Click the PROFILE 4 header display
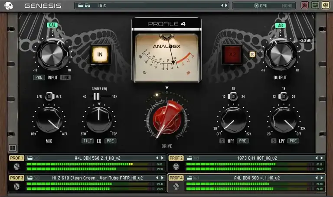The width and height of the screenshot is (333, 197). pos(166,24)
